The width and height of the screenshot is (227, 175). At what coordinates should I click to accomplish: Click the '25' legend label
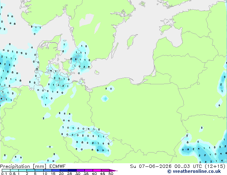click(69, 174)
